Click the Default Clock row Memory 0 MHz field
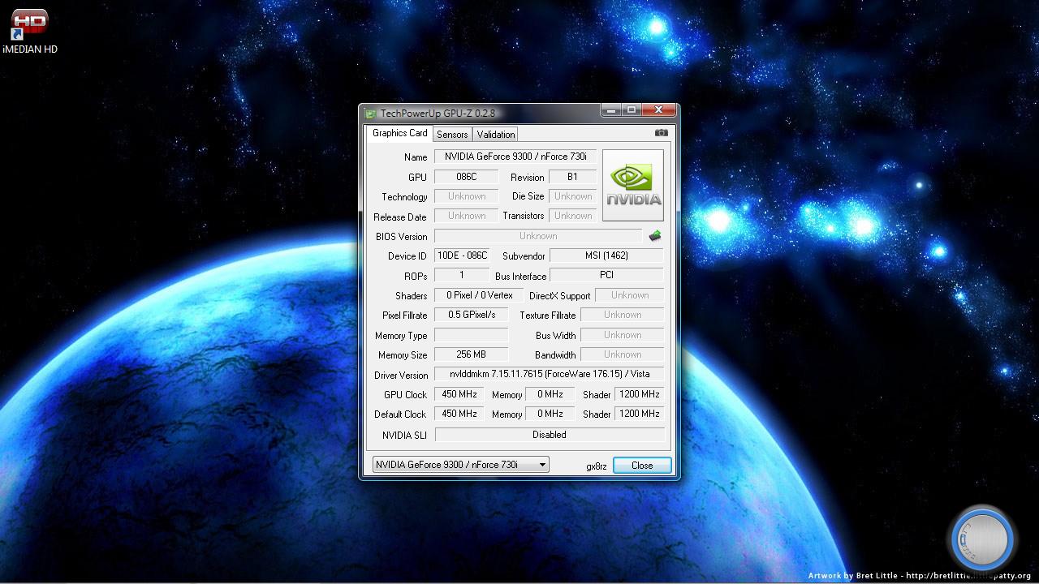1039x584 pixels. pos(550,414)
